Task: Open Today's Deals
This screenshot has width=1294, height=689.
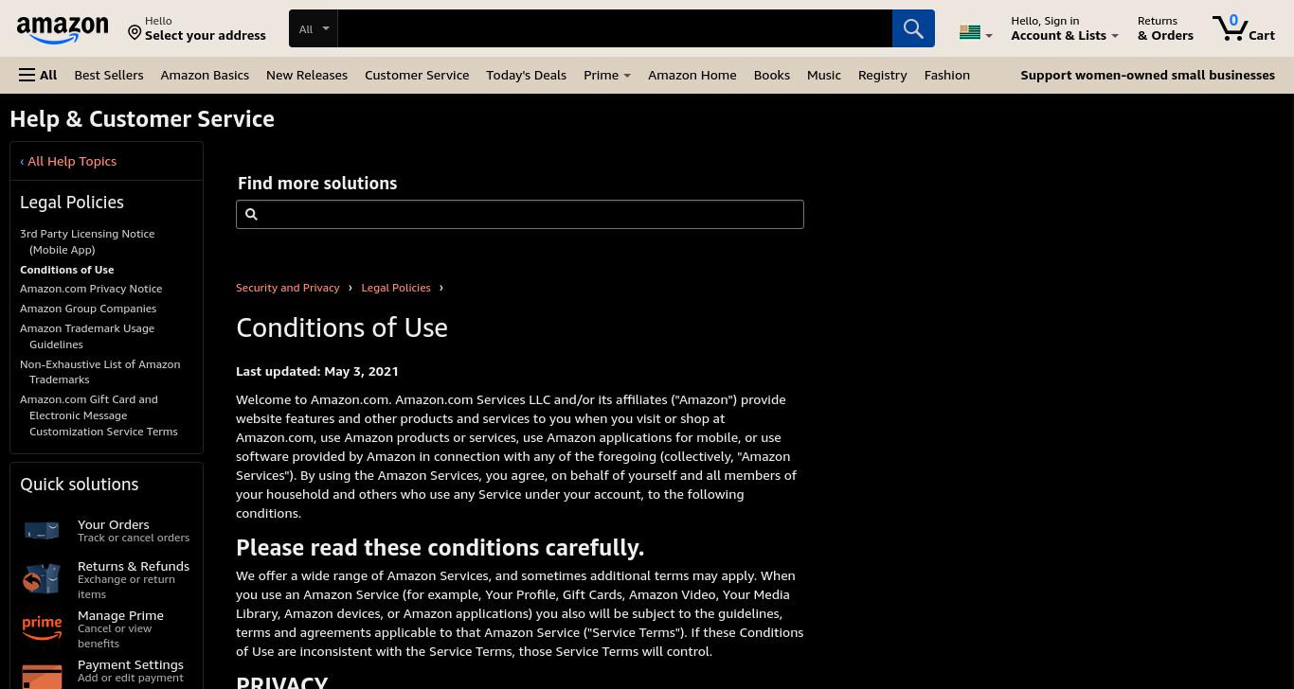Action: (x=526, y=75)
